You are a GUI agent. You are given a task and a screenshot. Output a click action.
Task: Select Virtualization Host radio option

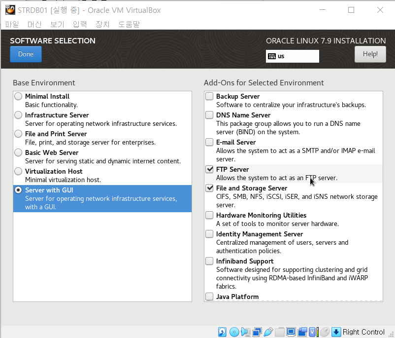pyautogui.click(x=18, y=171)
